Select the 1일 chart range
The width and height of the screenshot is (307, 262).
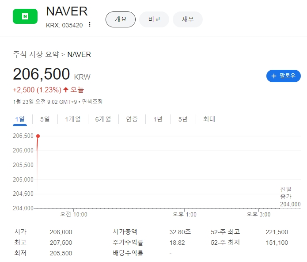[20, 119]
